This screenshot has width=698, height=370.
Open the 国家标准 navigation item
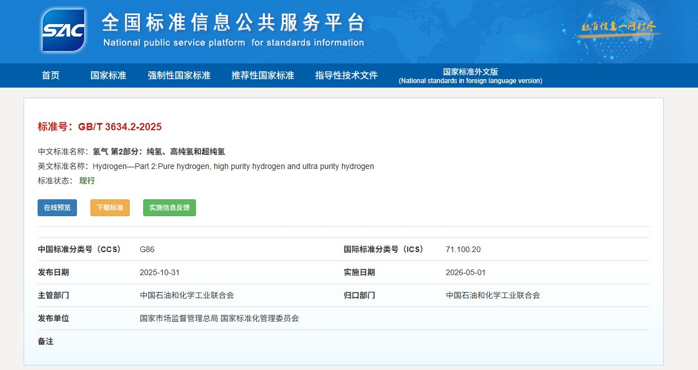(x=108, y=75)
